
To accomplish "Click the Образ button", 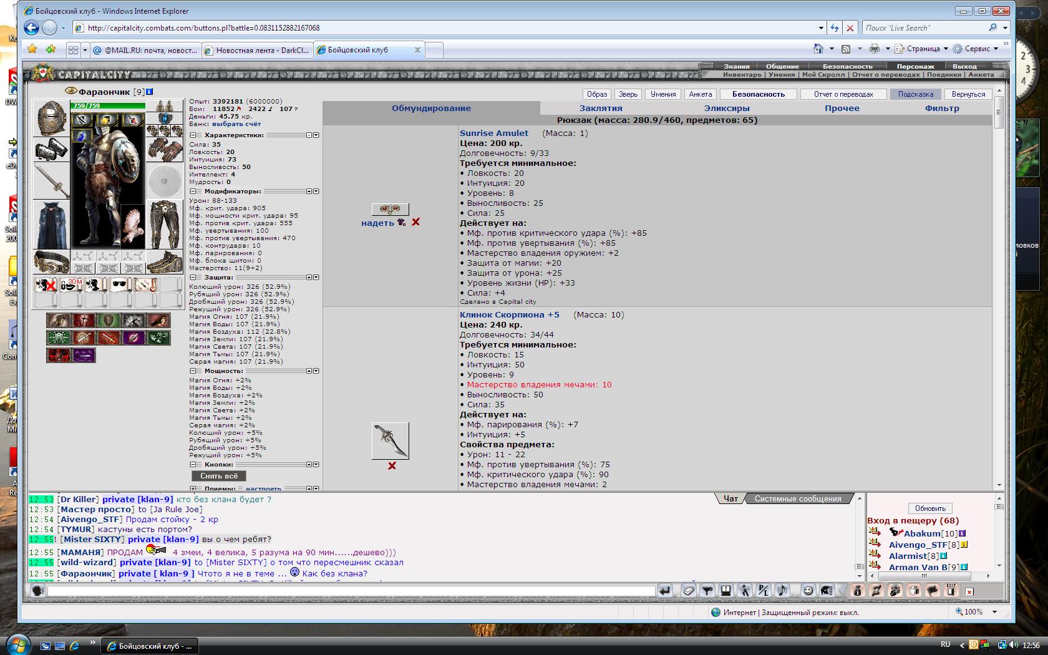I will click(x=597, y=94).
